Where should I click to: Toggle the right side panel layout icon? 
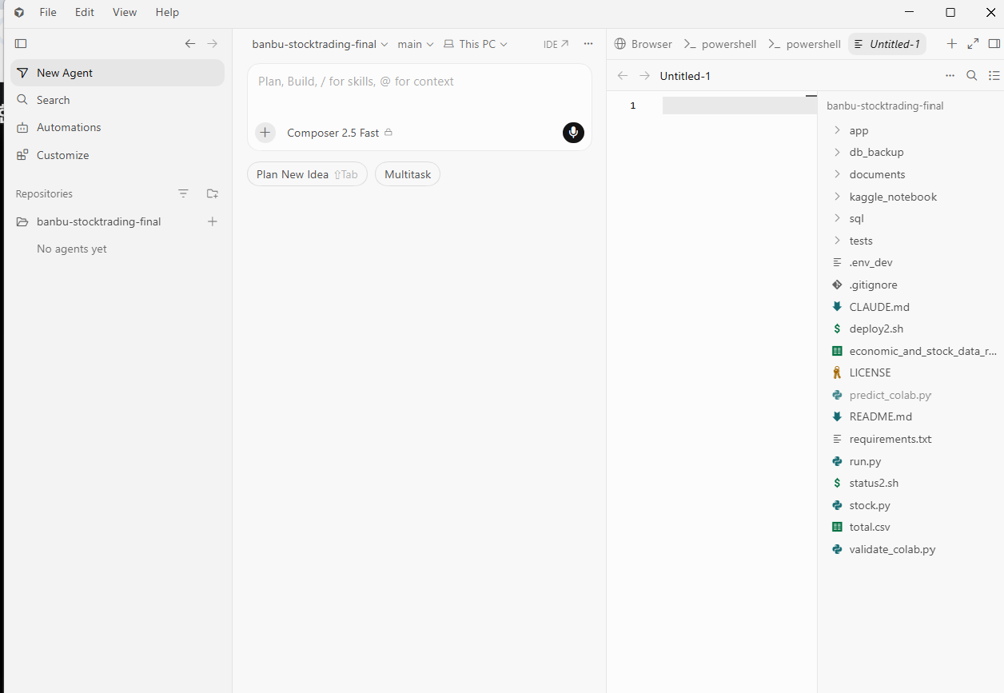click(x=994, y=44)
